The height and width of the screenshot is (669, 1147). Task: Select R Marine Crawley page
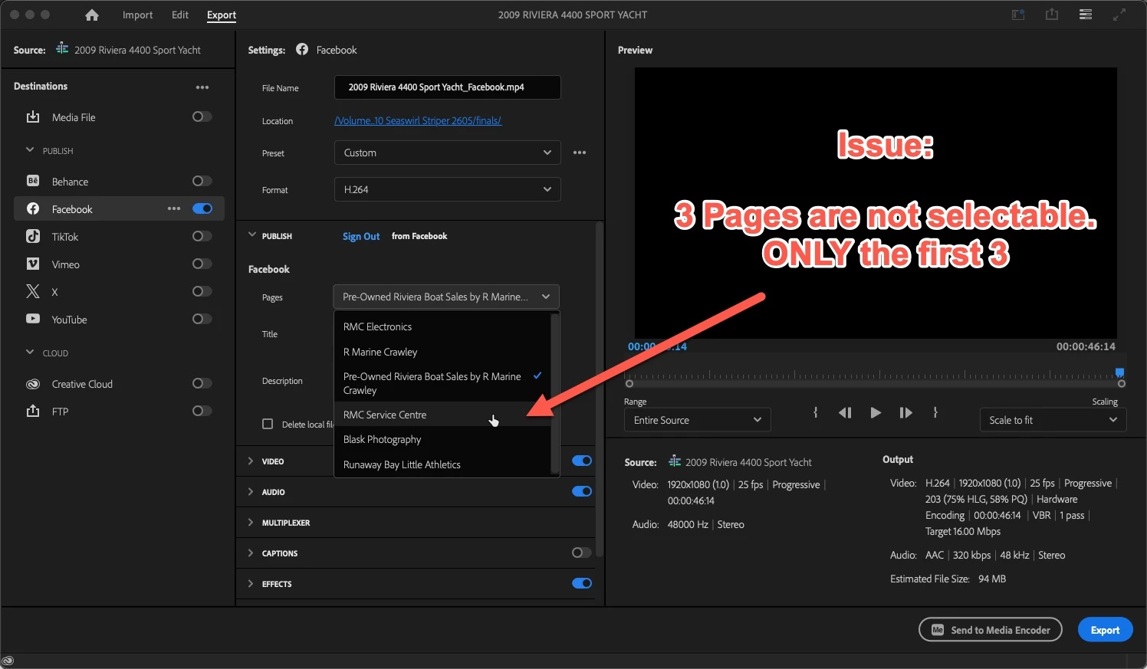[x=443, y=352]
